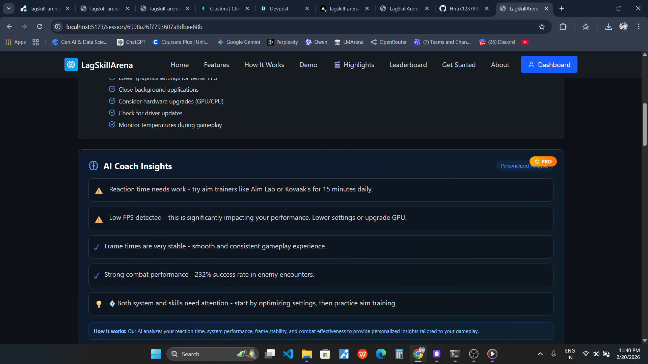Image resolution: width=648 pixels, height=364 pixels.
Task: Click the lightbulb icon in the last insight
Action: (99, 304)
